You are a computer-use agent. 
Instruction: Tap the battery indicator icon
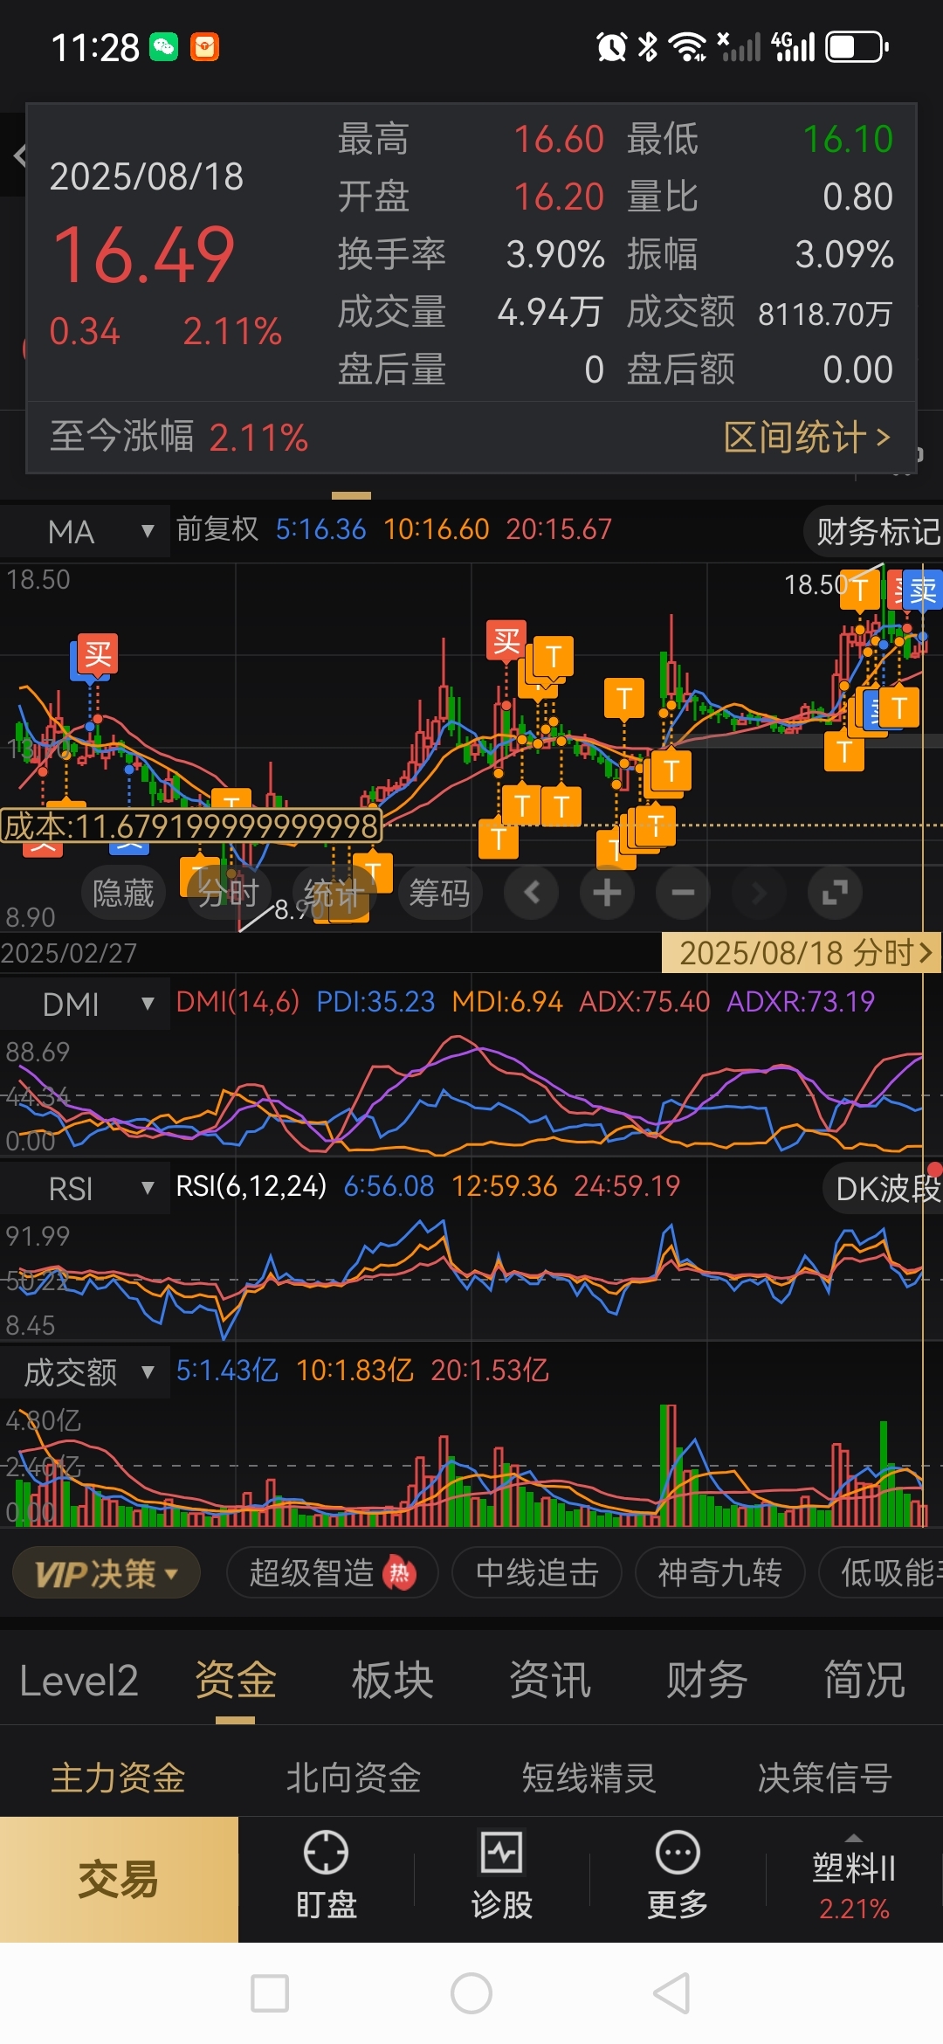click(x=857, y=47)
